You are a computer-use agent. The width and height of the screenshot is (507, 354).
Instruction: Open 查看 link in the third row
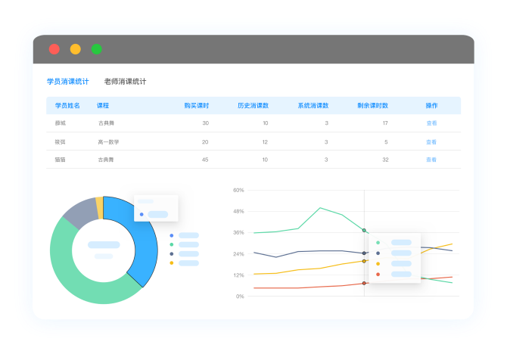click(x=431, y=160)
